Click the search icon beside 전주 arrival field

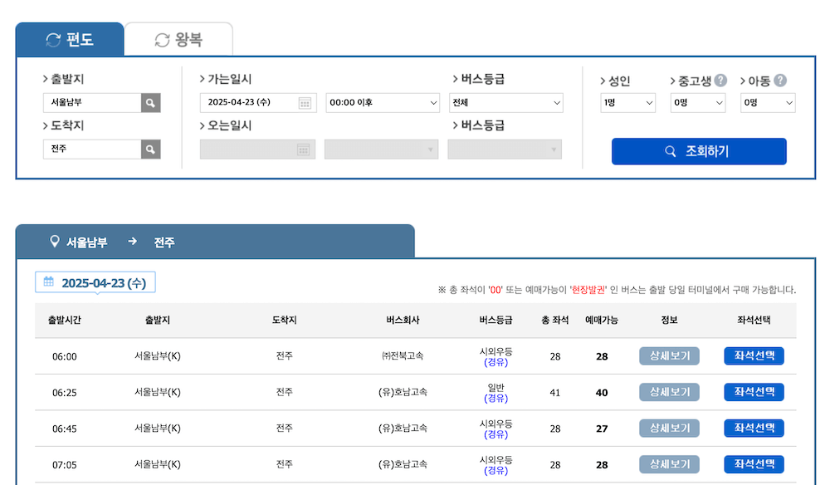(x=151, y=149)
